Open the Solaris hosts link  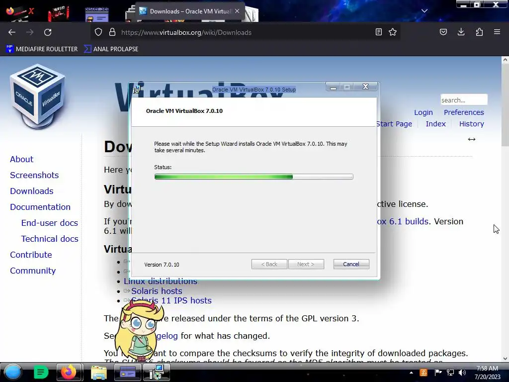(157, 291)
